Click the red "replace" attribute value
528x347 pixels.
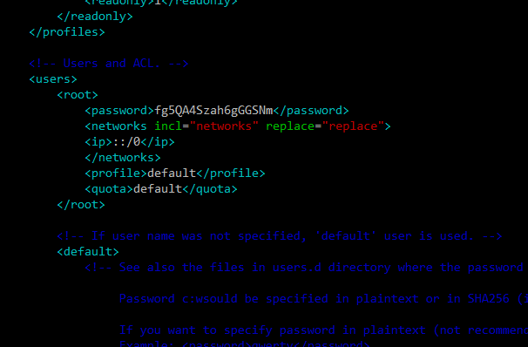pos(353,126)
